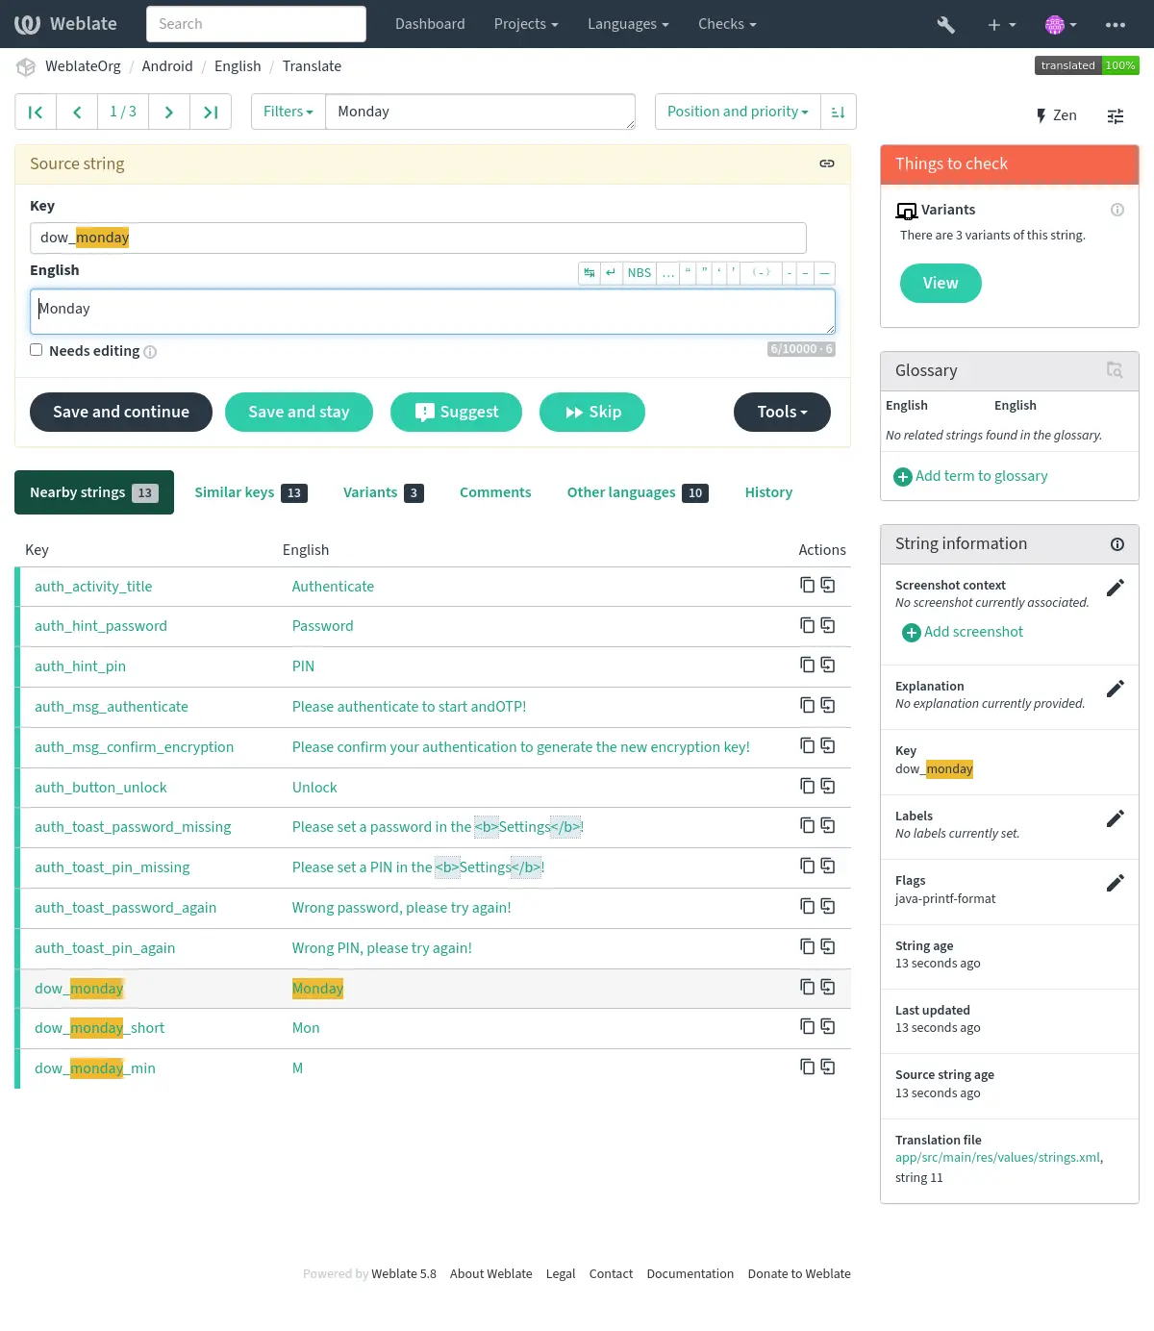Click the Suggest button
The width and height of the screenshot is (1154, 1331).
click(456, 413)
